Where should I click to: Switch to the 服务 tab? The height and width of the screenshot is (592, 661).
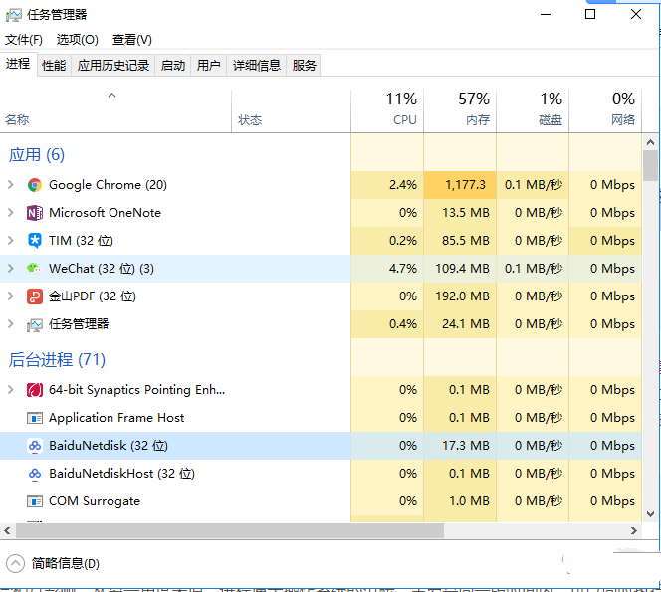[304, 66]
